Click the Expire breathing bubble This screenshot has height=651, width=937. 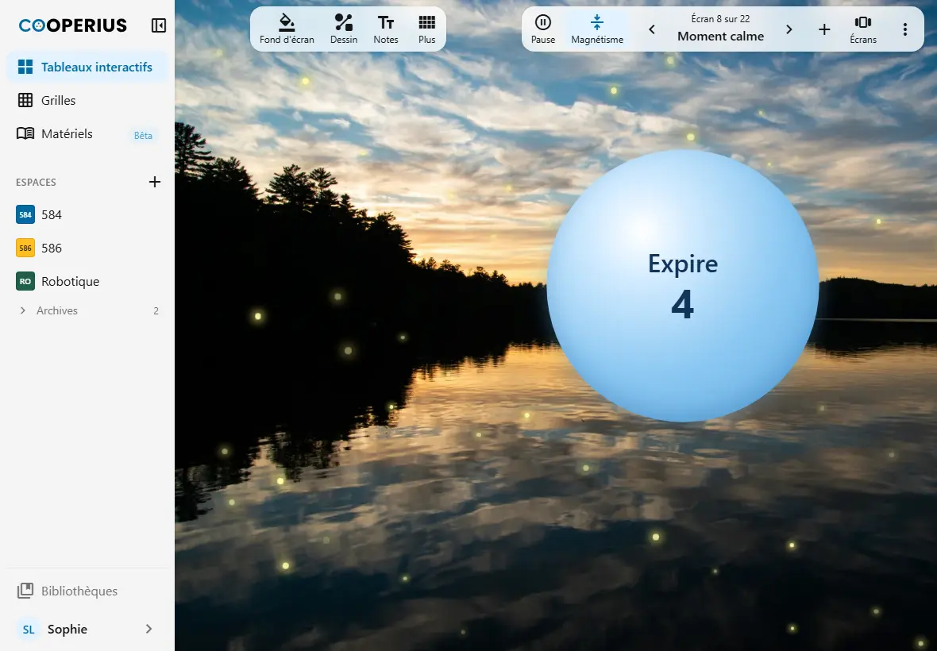pos(682,286)
